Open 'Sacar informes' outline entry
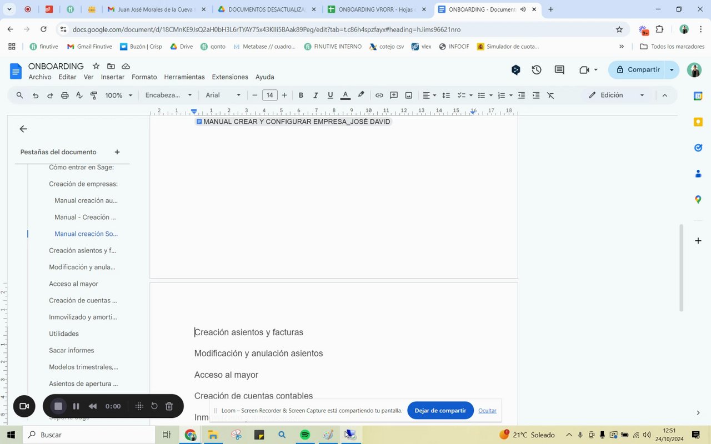The height and width of the screenshot is (444, 711). (x=72, y=350)
